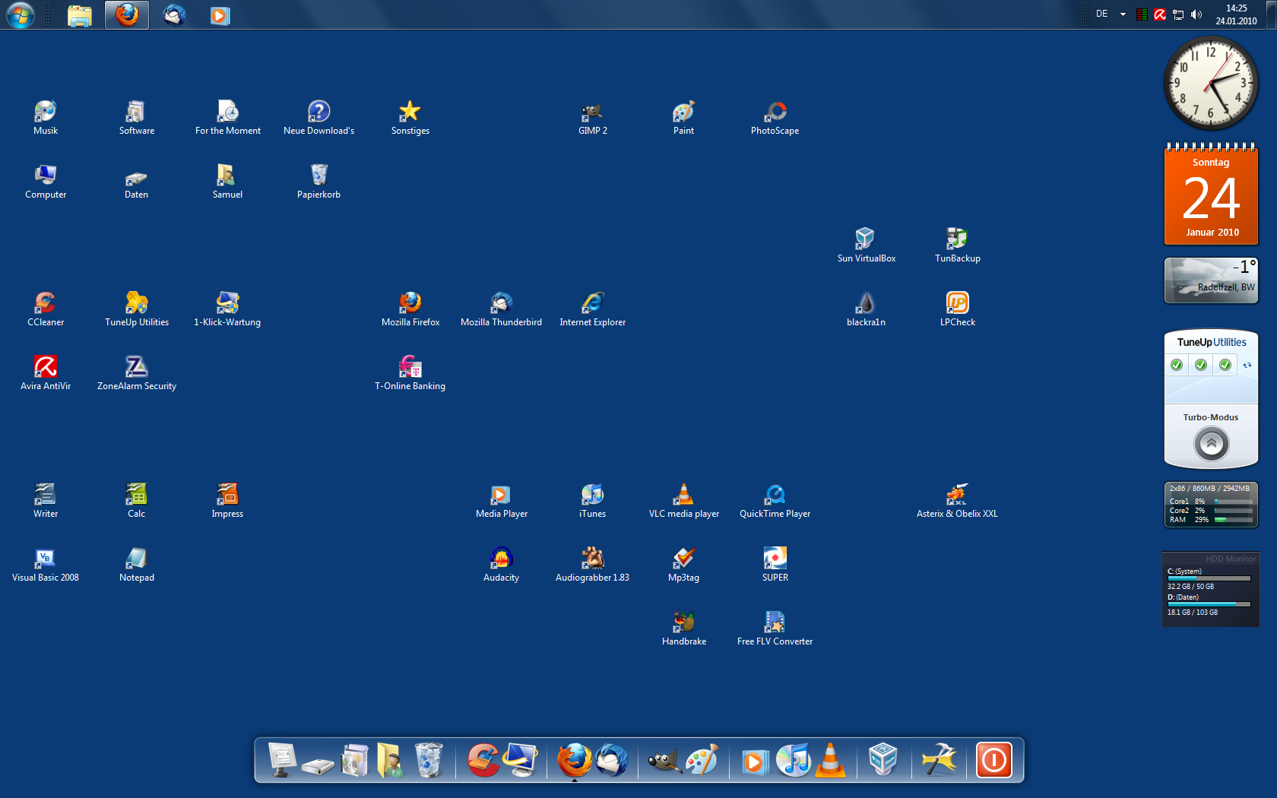
Task: Select the blackra1n desktop icon
Action: click(x=867, y=309)
